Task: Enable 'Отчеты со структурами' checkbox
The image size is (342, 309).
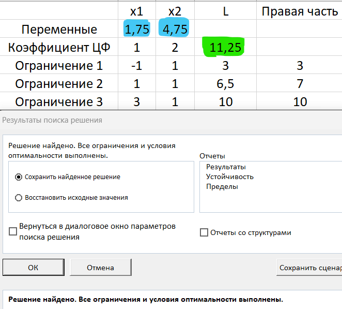Action: [x=204, y=232]
